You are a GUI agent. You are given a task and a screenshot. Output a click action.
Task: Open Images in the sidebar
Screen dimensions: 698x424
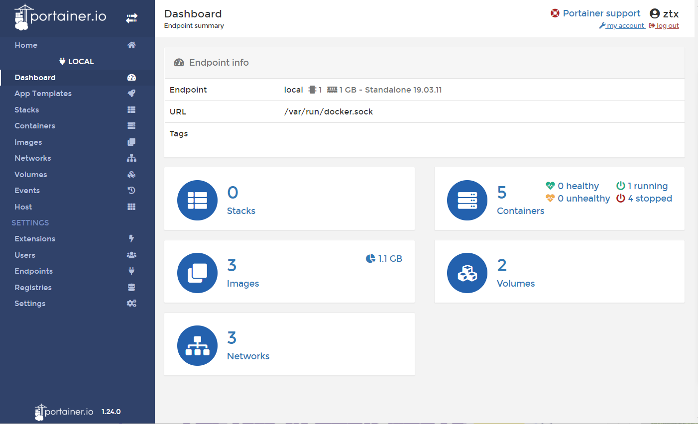click(x=77, y=142)
